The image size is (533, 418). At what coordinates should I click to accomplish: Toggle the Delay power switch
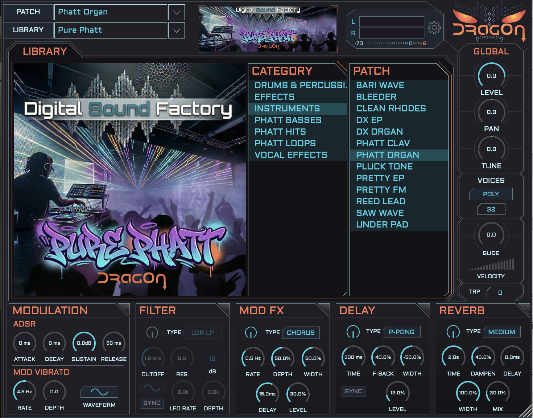353,332
